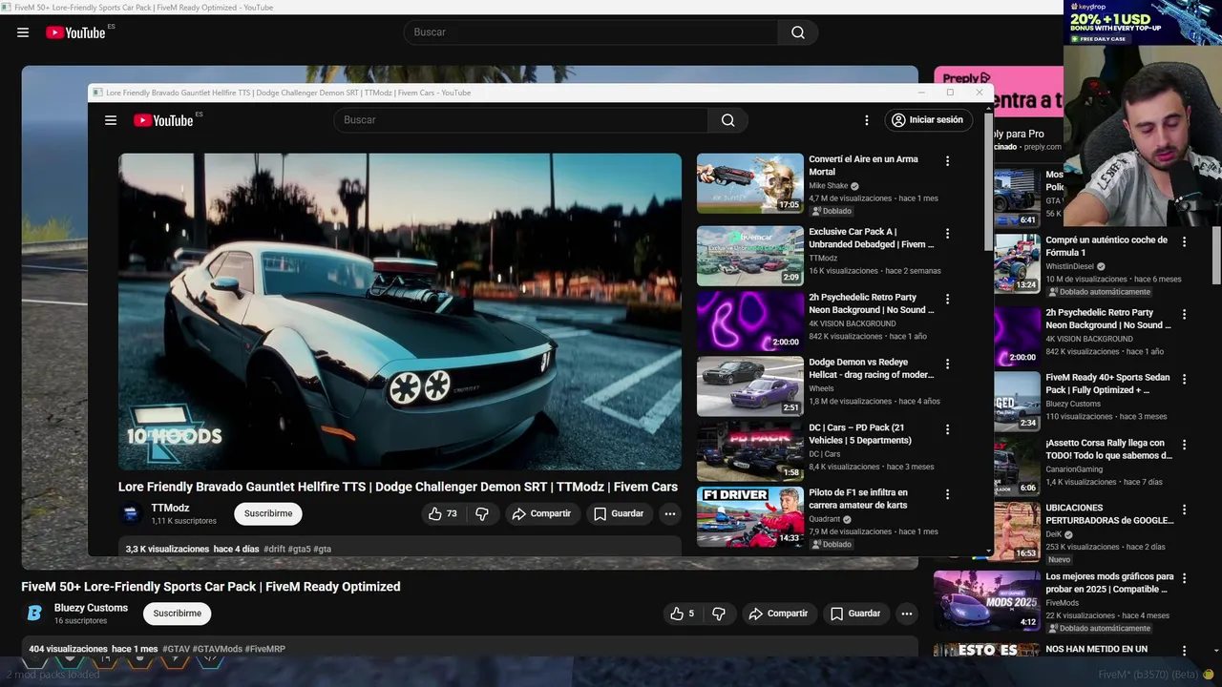Open 'Exclusive Car Pack A' thumbnail
This screenshot has height=687, width=1222.
click(x=750, y=256)
